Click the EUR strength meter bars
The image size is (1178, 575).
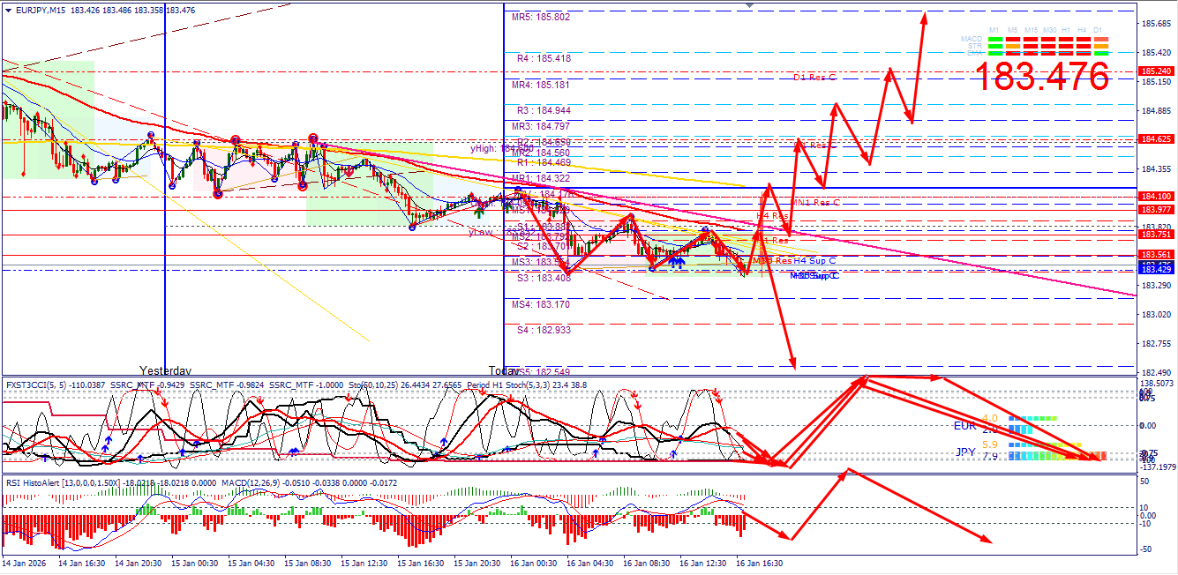click(1032, 424)
